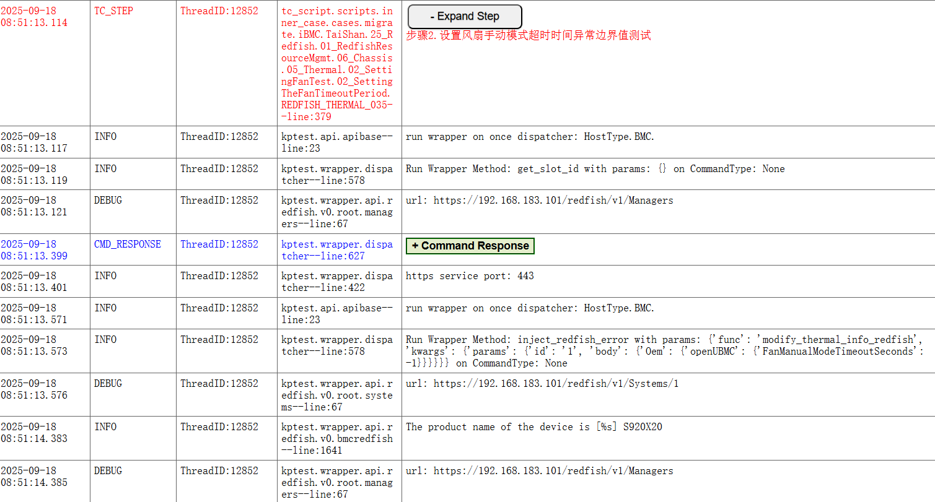The image size is (935, 502).
Task: Click the blue dispatcher line:627 source cell
Action: (x=337, y=250)
